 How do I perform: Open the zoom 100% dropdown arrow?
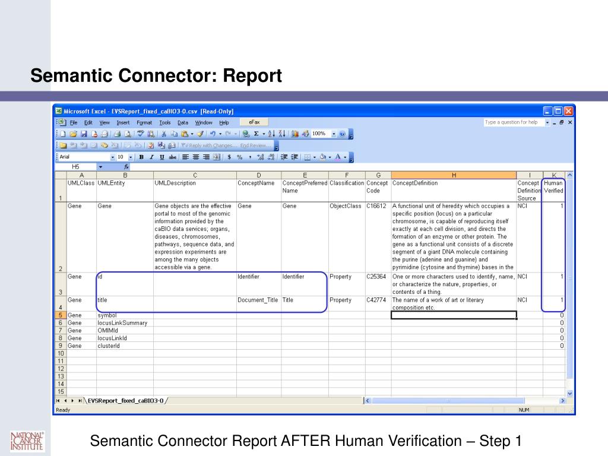pyautogui.click(x=334, y=134)
